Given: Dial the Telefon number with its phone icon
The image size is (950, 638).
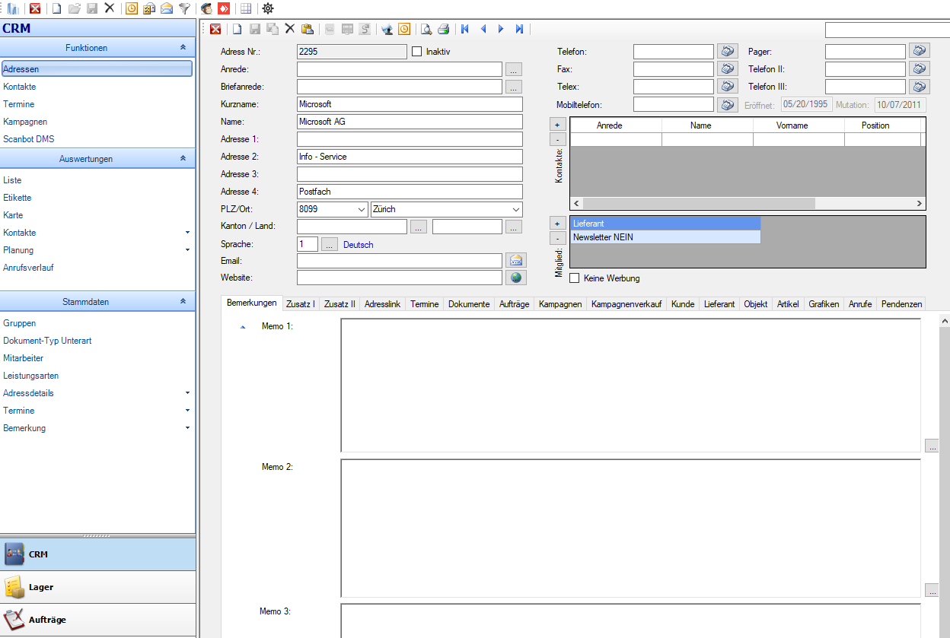Looking at the screenshot, I should click(728, 51).
